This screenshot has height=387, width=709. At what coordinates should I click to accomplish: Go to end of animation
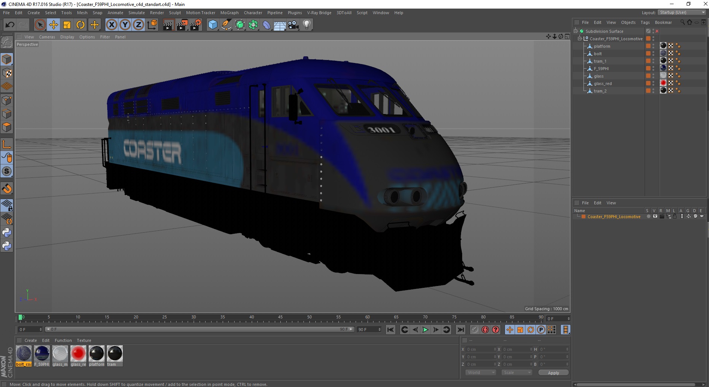461,330
